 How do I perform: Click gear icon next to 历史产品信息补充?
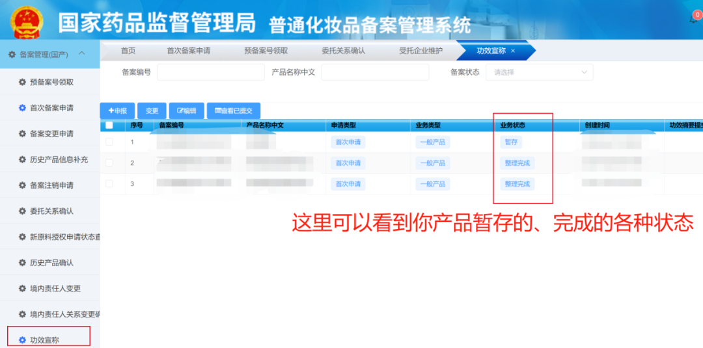(x=22, y=159)
